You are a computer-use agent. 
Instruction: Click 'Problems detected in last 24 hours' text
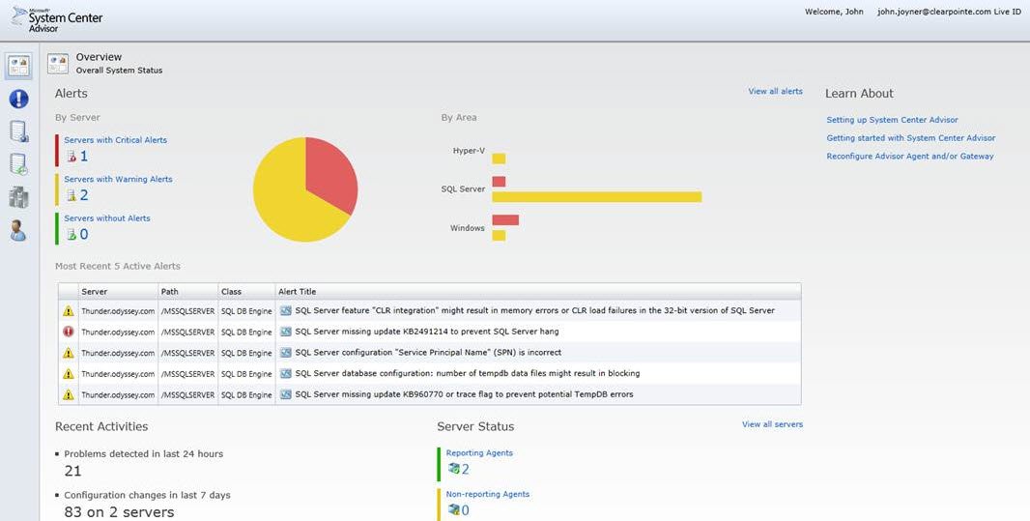144,454
